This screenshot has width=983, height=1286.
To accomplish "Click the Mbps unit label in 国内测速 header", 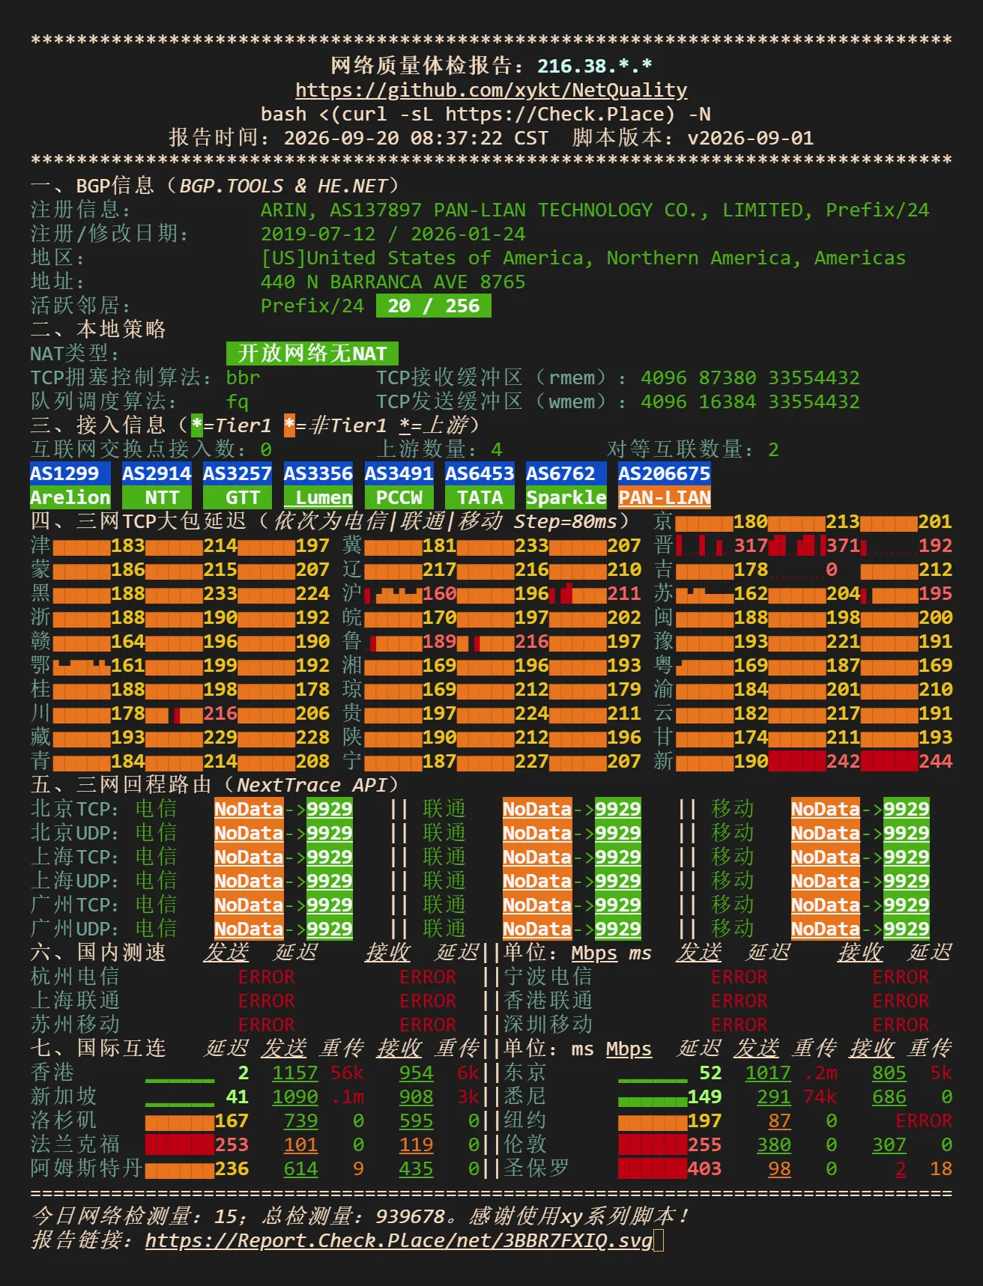I will 594,953.
